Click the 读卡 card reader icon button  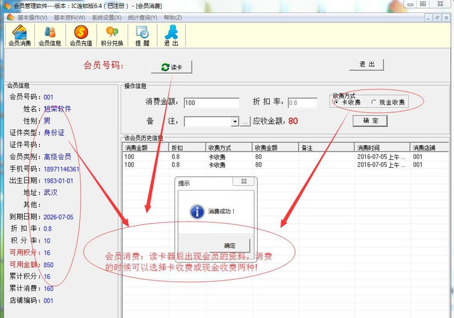172,66
